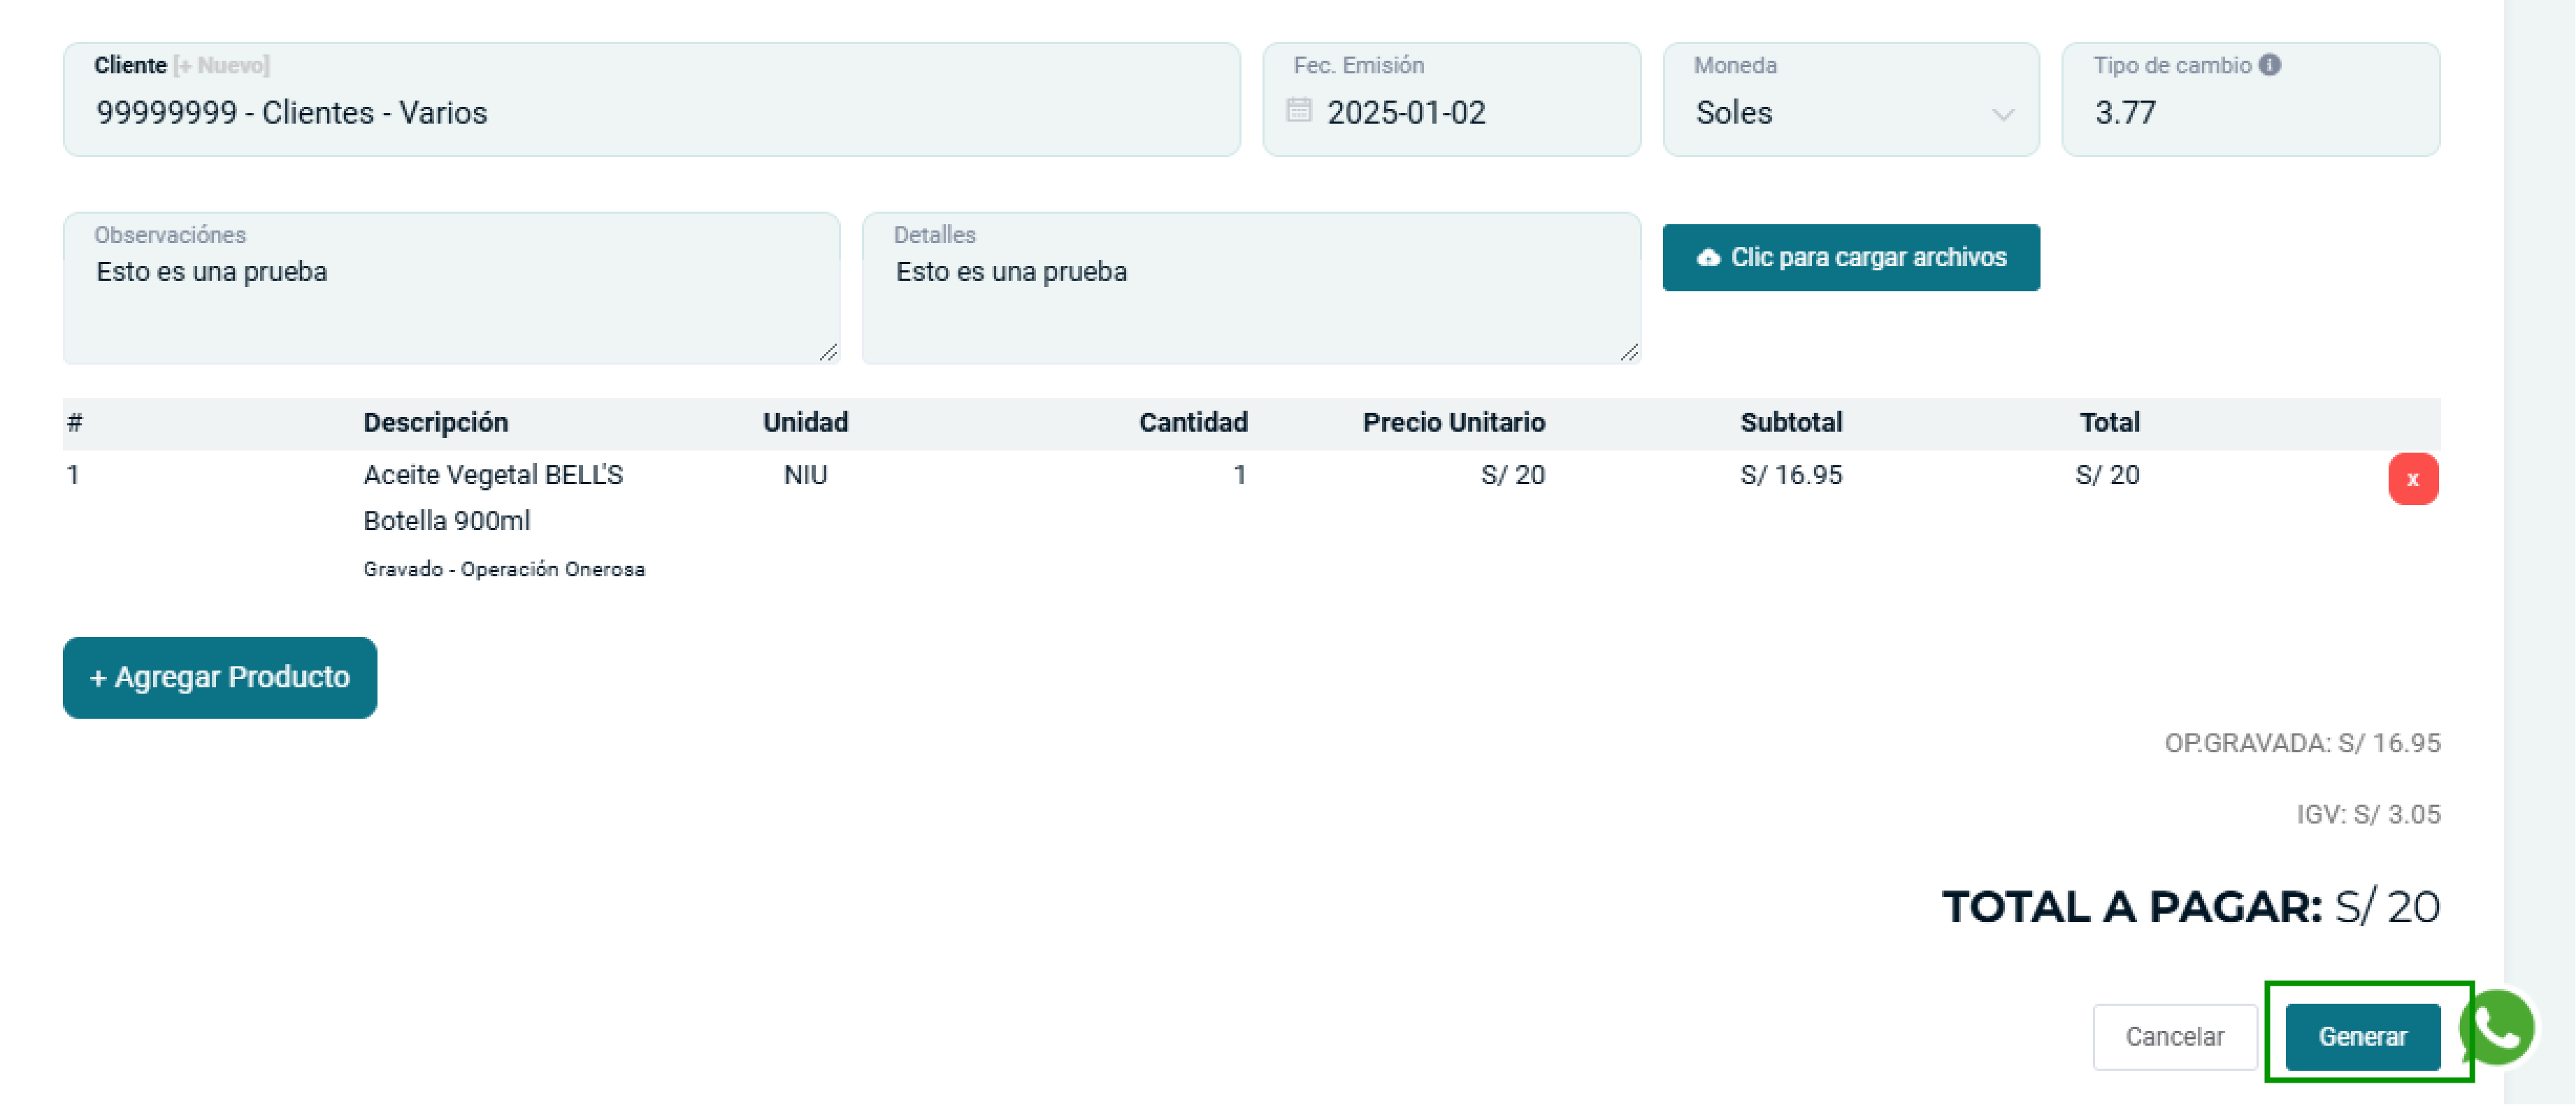The image size is (2576, 1105).
Task: Click into the Observaciones text area
Action: 450,300
